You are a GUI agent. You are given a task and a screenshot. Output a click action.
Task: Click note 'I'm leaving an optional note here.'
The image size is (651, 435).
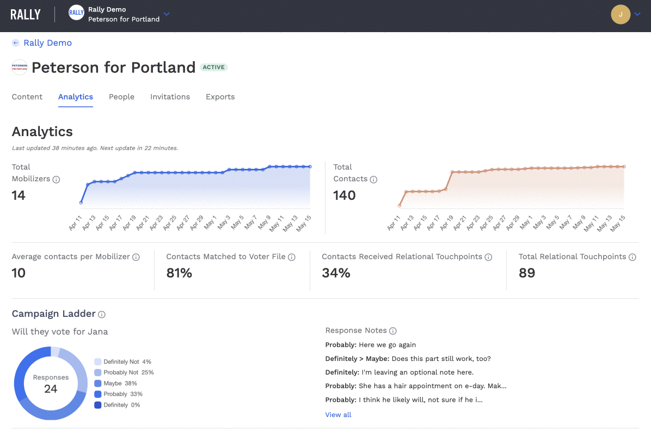point(417,372)
